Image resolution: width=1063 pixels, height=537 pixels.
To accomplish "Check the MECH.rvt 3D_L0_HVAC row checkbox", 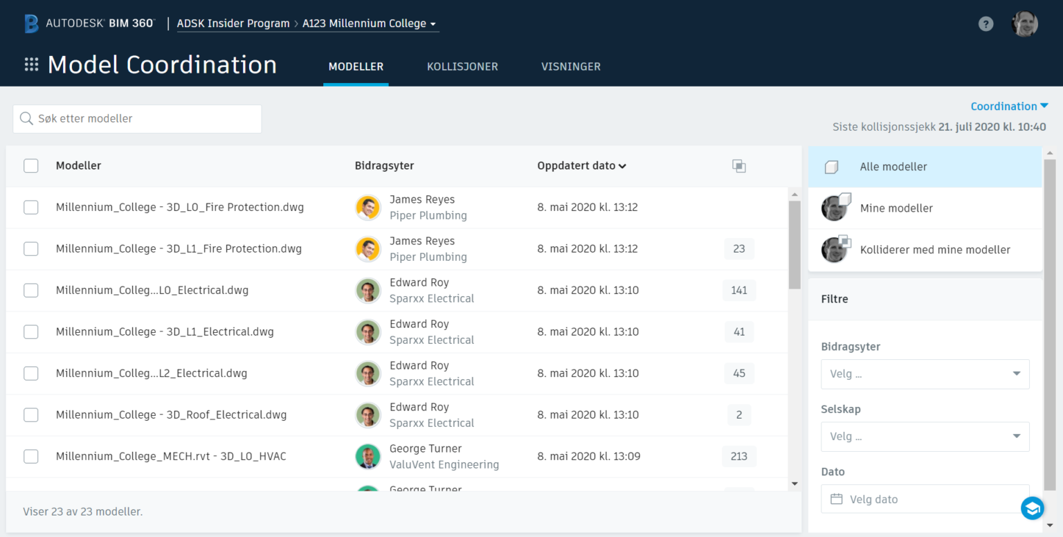I will [31, 457].
